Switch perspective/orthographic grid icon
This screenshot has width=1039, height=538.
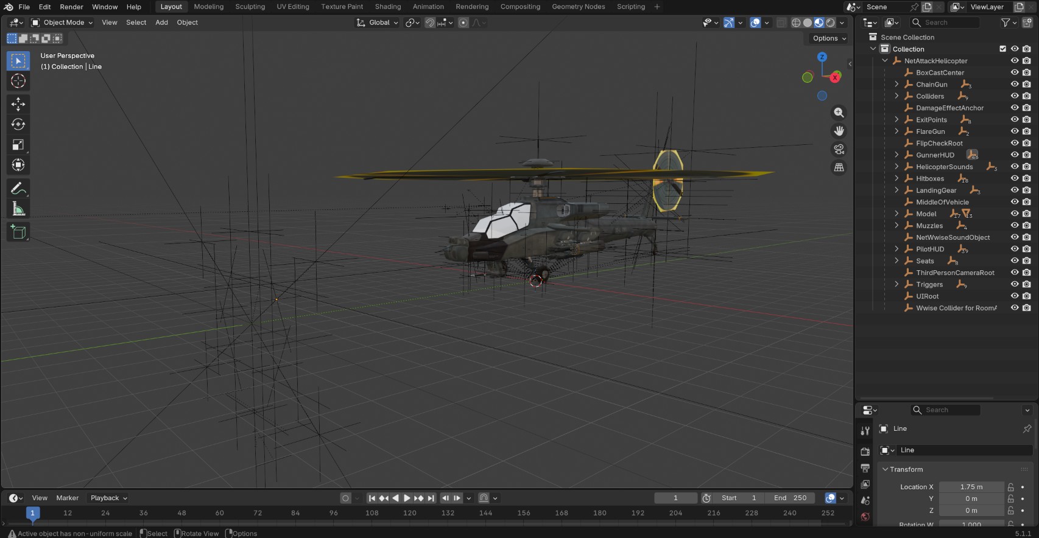pyautogui.click(x=839, y=167)
